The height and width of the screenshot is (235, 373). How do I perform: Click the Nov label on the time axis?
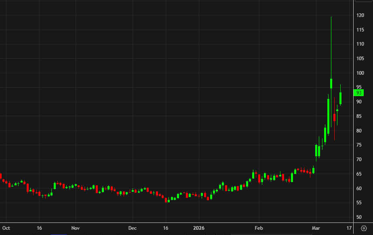click(75, 228)
